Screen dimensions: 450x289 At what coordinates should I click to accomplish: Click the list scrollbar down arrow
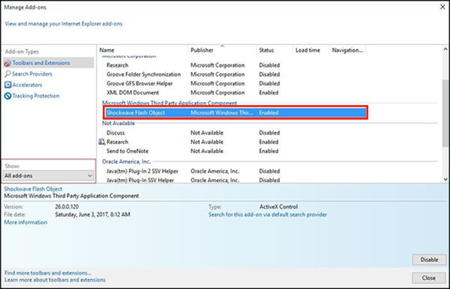pyautogui.click(x=446, y=179)
